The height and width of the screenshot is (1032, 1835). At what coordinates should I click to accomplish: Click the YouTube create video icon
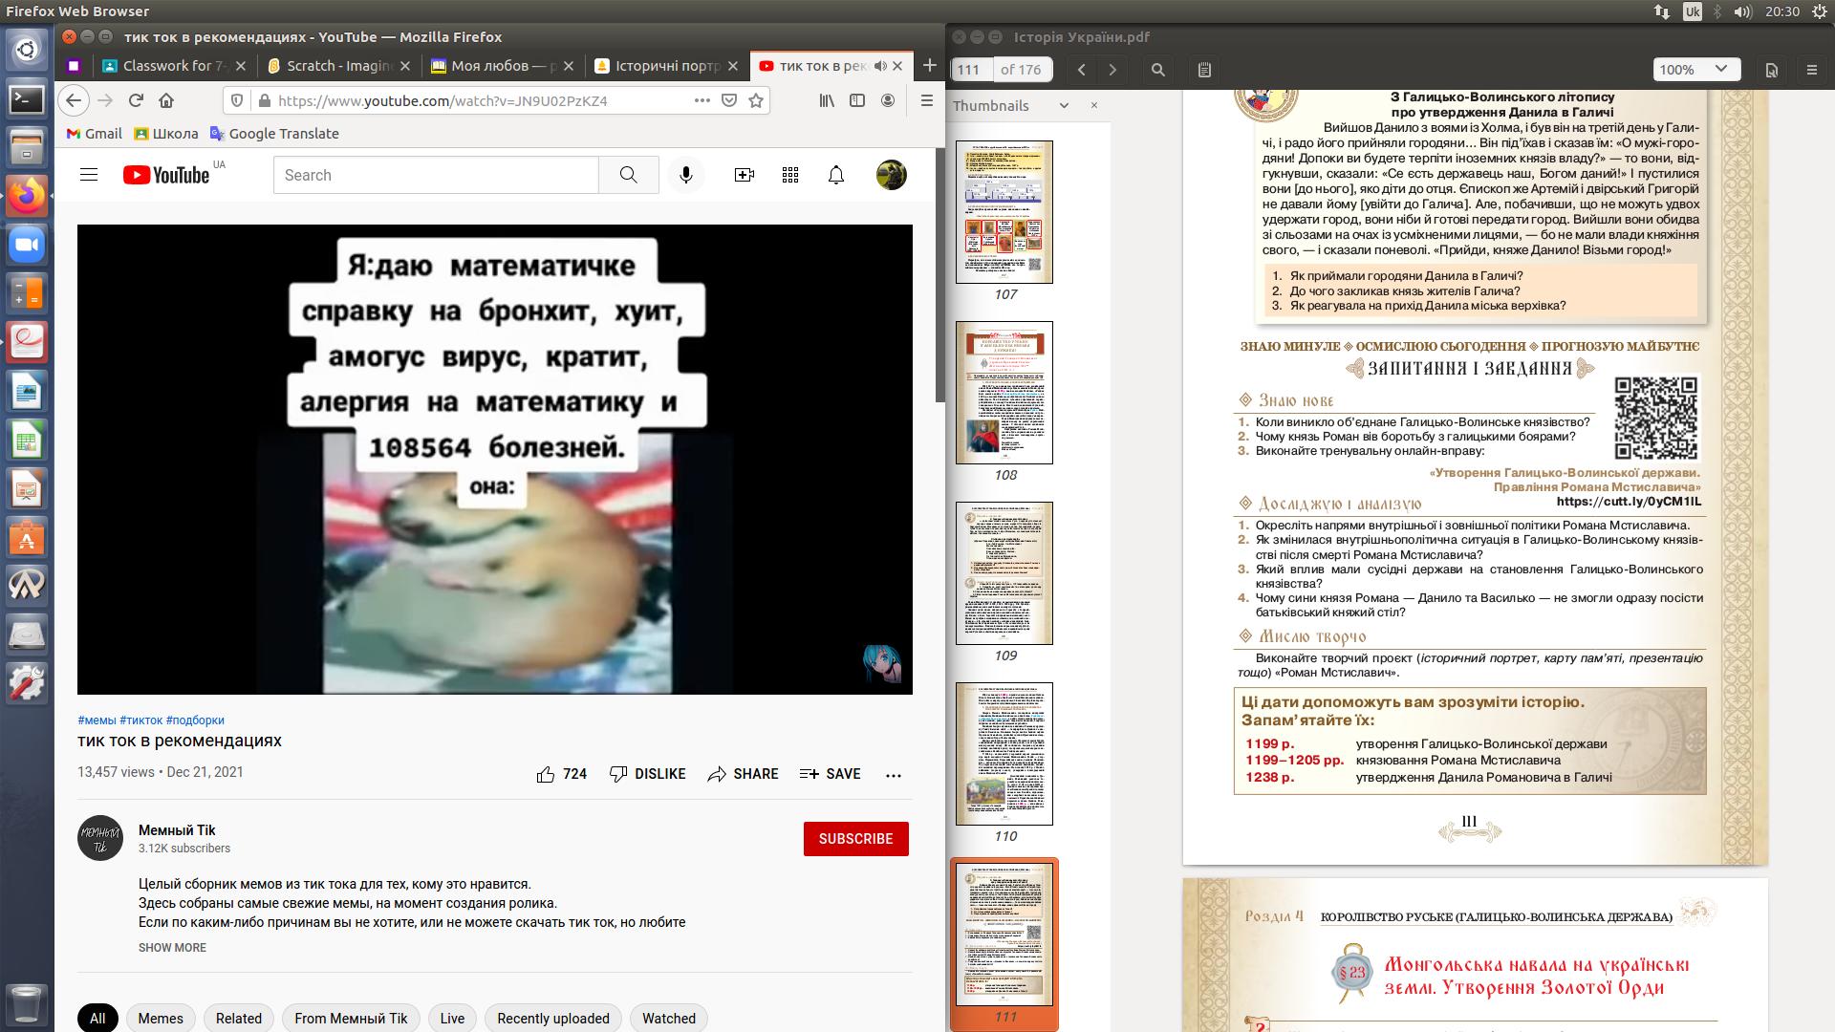(x=744, y=175)
